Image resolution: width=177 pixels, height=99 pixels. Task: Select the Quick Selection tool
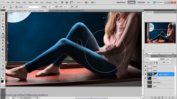[3, 24]
